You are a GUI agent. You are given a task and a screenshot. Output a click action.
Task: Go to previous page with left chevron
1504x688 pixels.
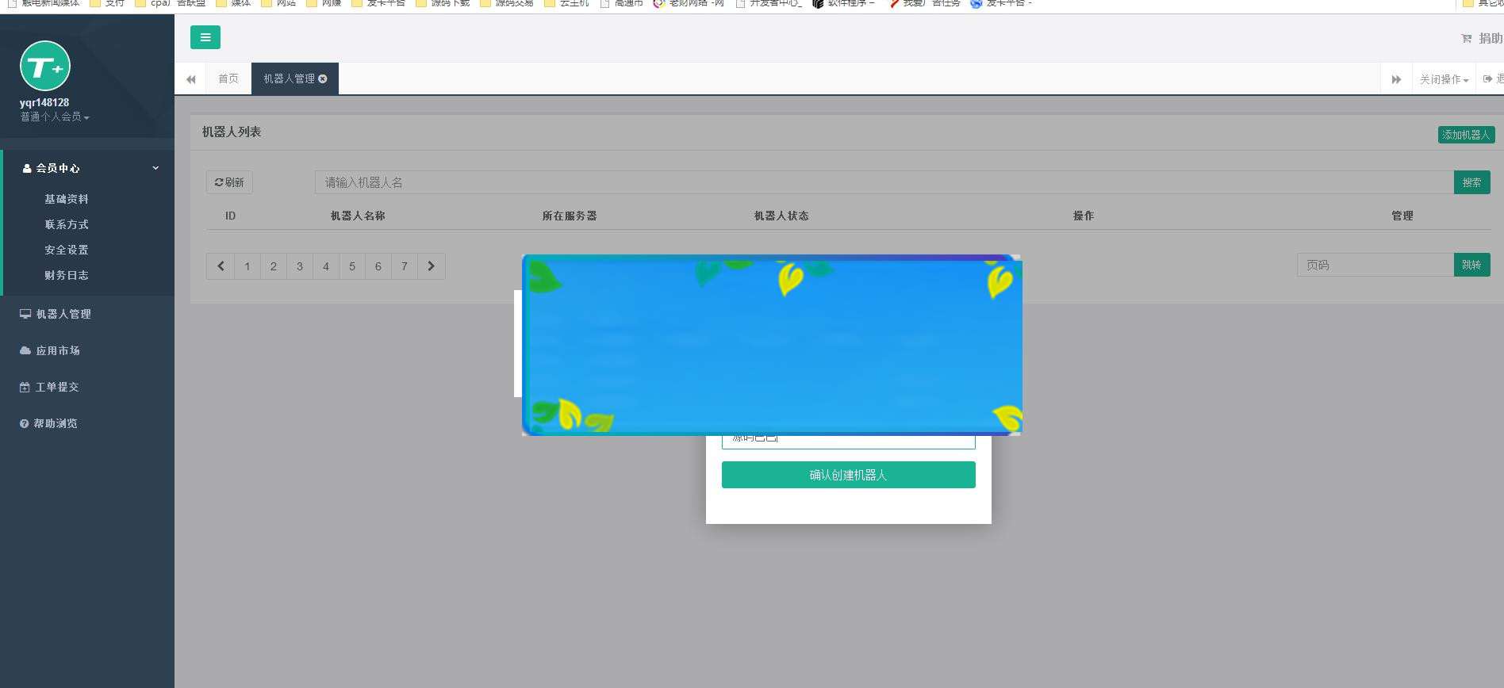pos(221,266)
